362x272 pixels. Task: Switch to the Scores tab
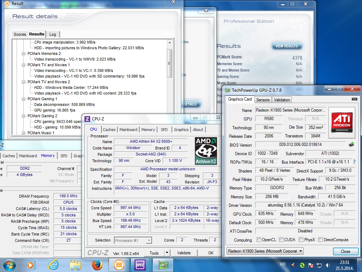coord(20,34)
